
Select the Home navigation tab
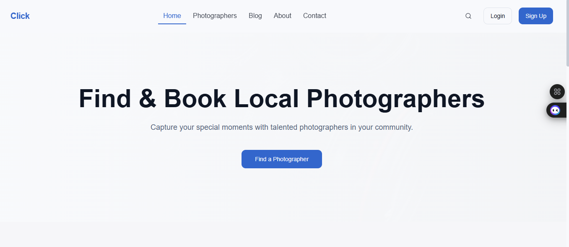172,16
